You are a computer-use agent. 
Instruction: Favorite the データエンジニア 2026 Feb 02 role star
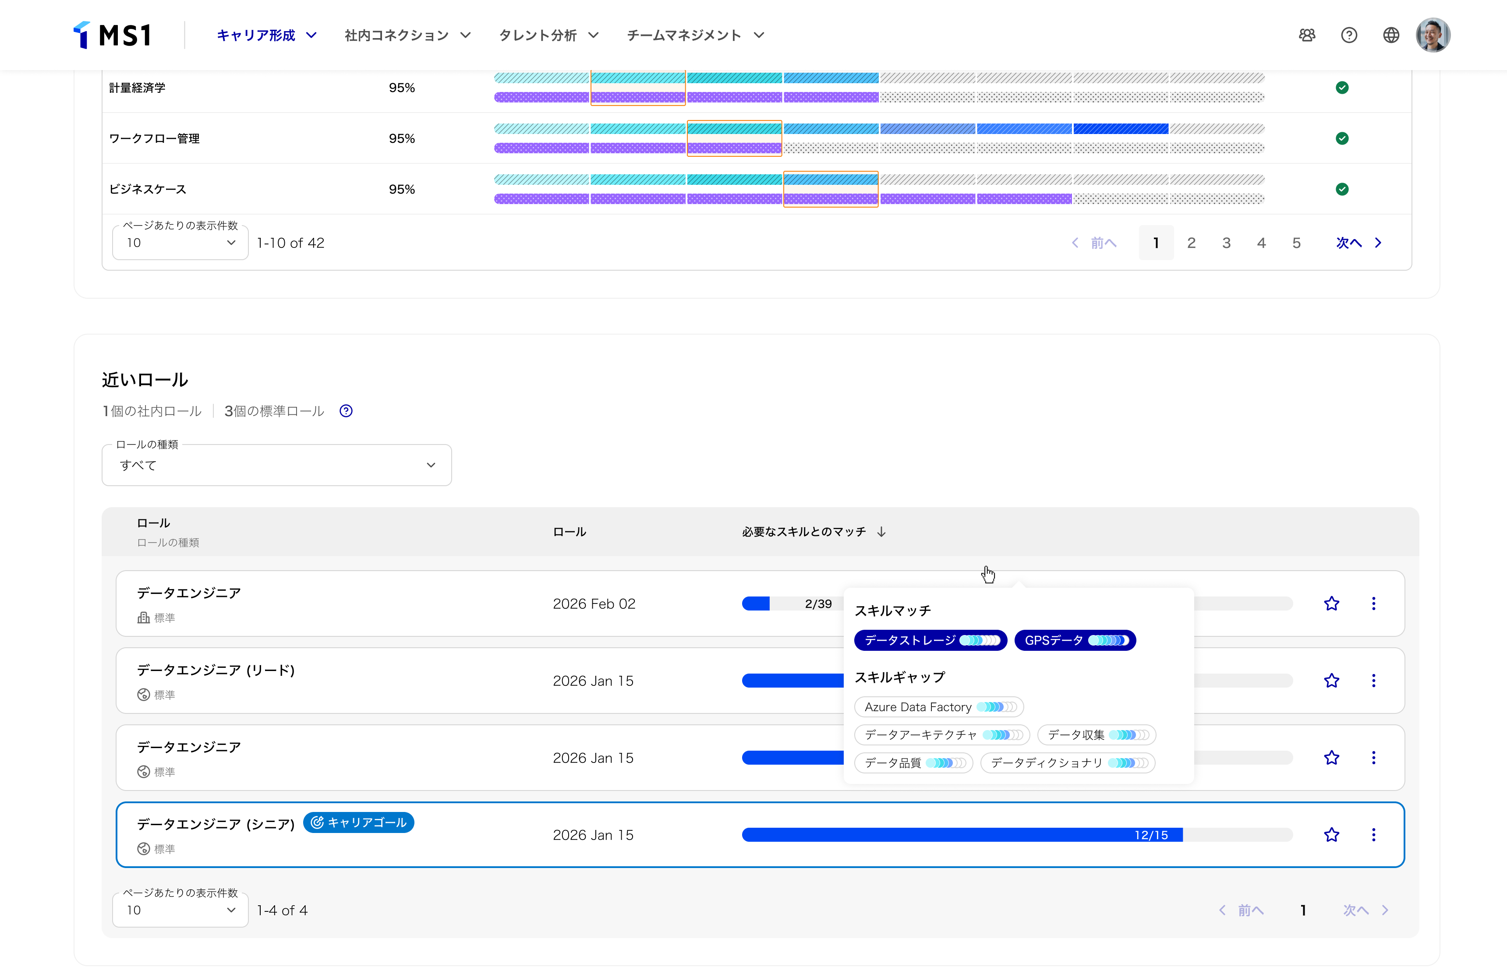tap(1331, 604)
